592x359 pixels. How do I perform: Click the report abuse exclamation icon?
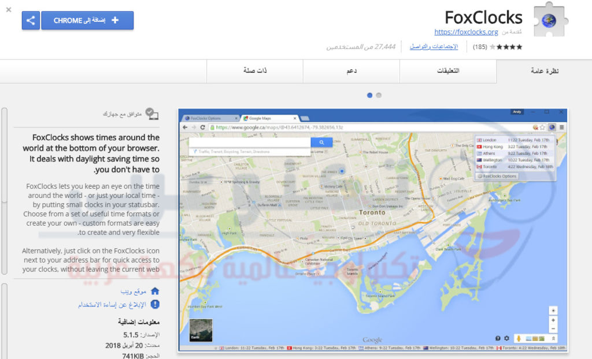click(155, 304)
